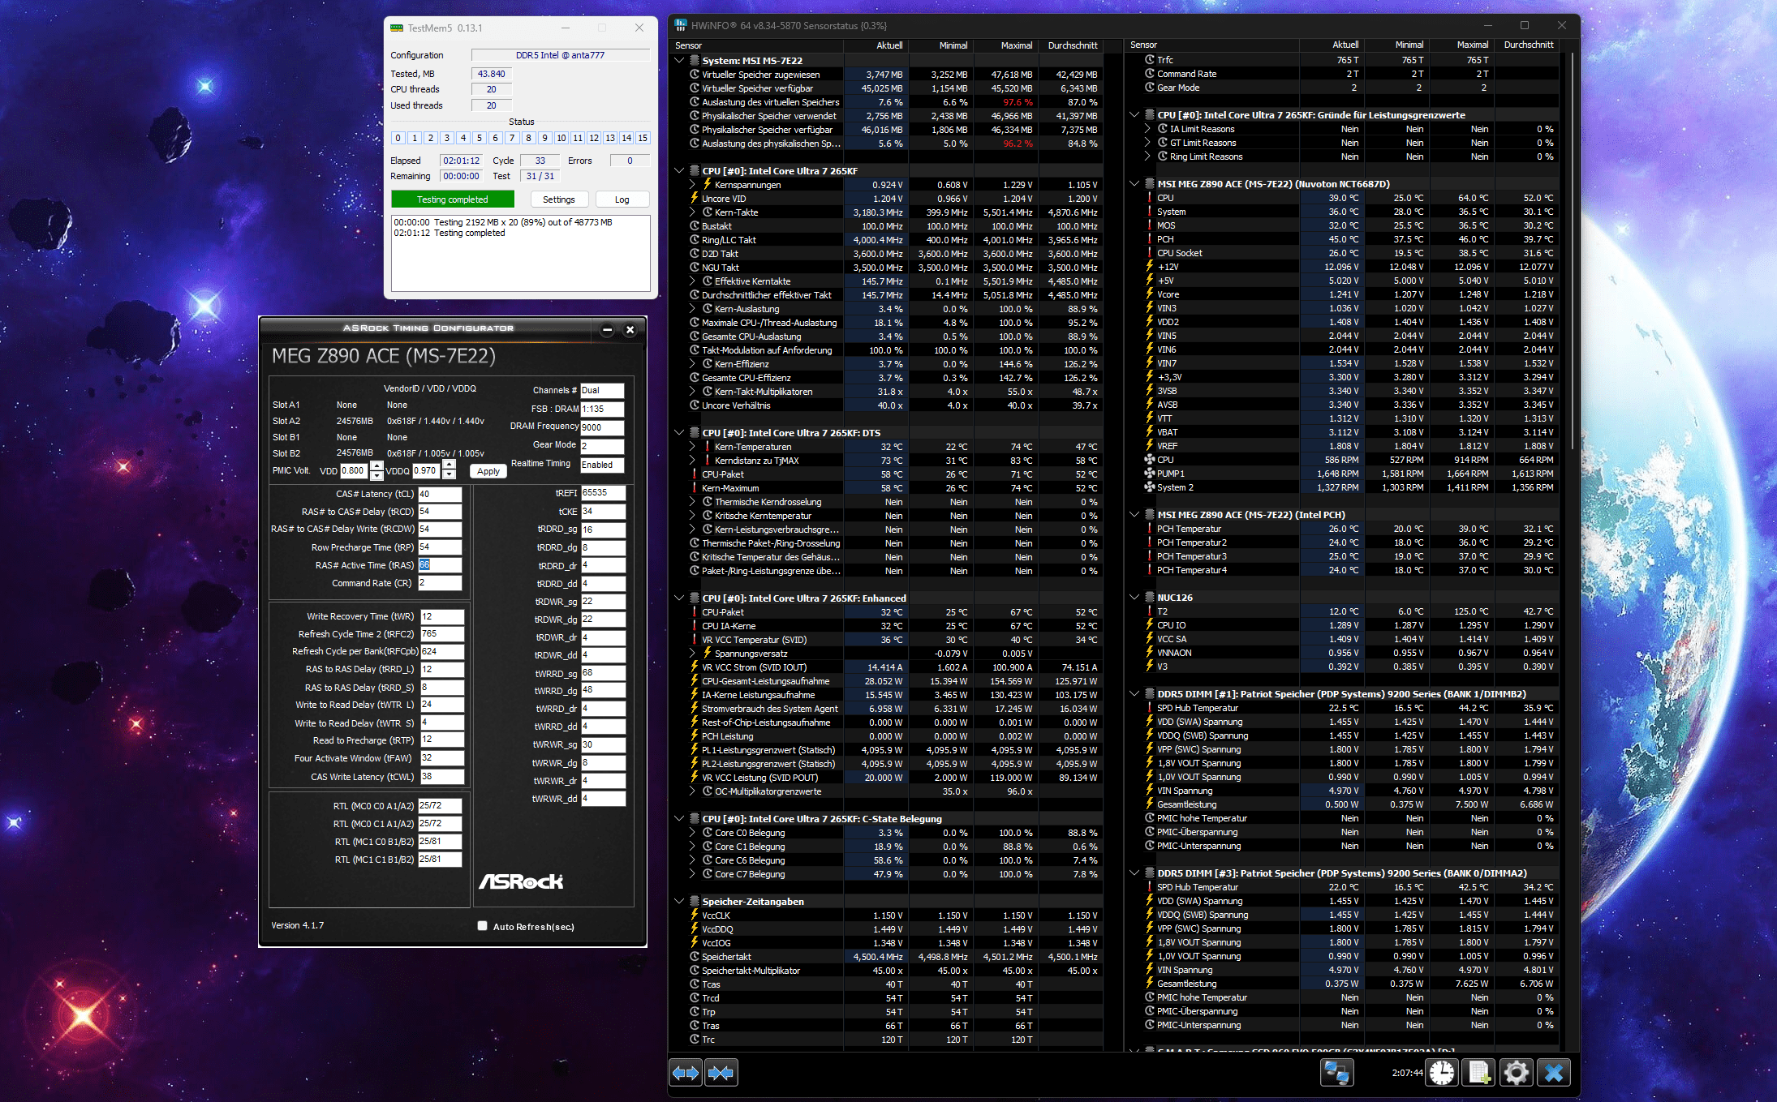Click the left Maximal column header

pyautogui.click(x=1016, y=45)
